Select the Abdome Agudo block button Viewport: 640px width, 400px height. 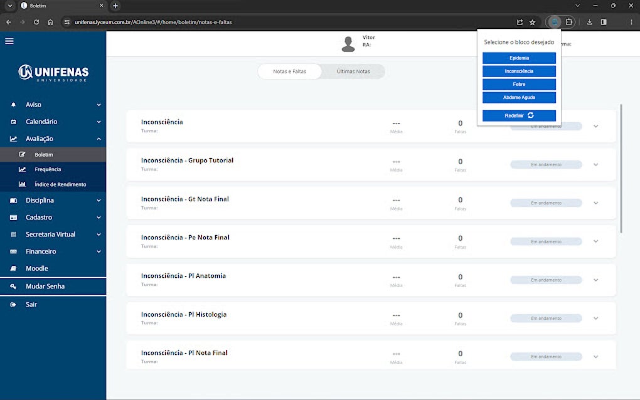pyautogui.click(x=519, y=97)
